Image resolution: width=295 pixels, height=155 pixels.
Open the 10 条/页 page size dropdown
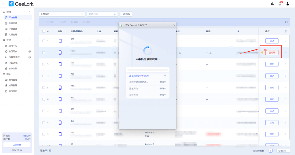(283, 151)
